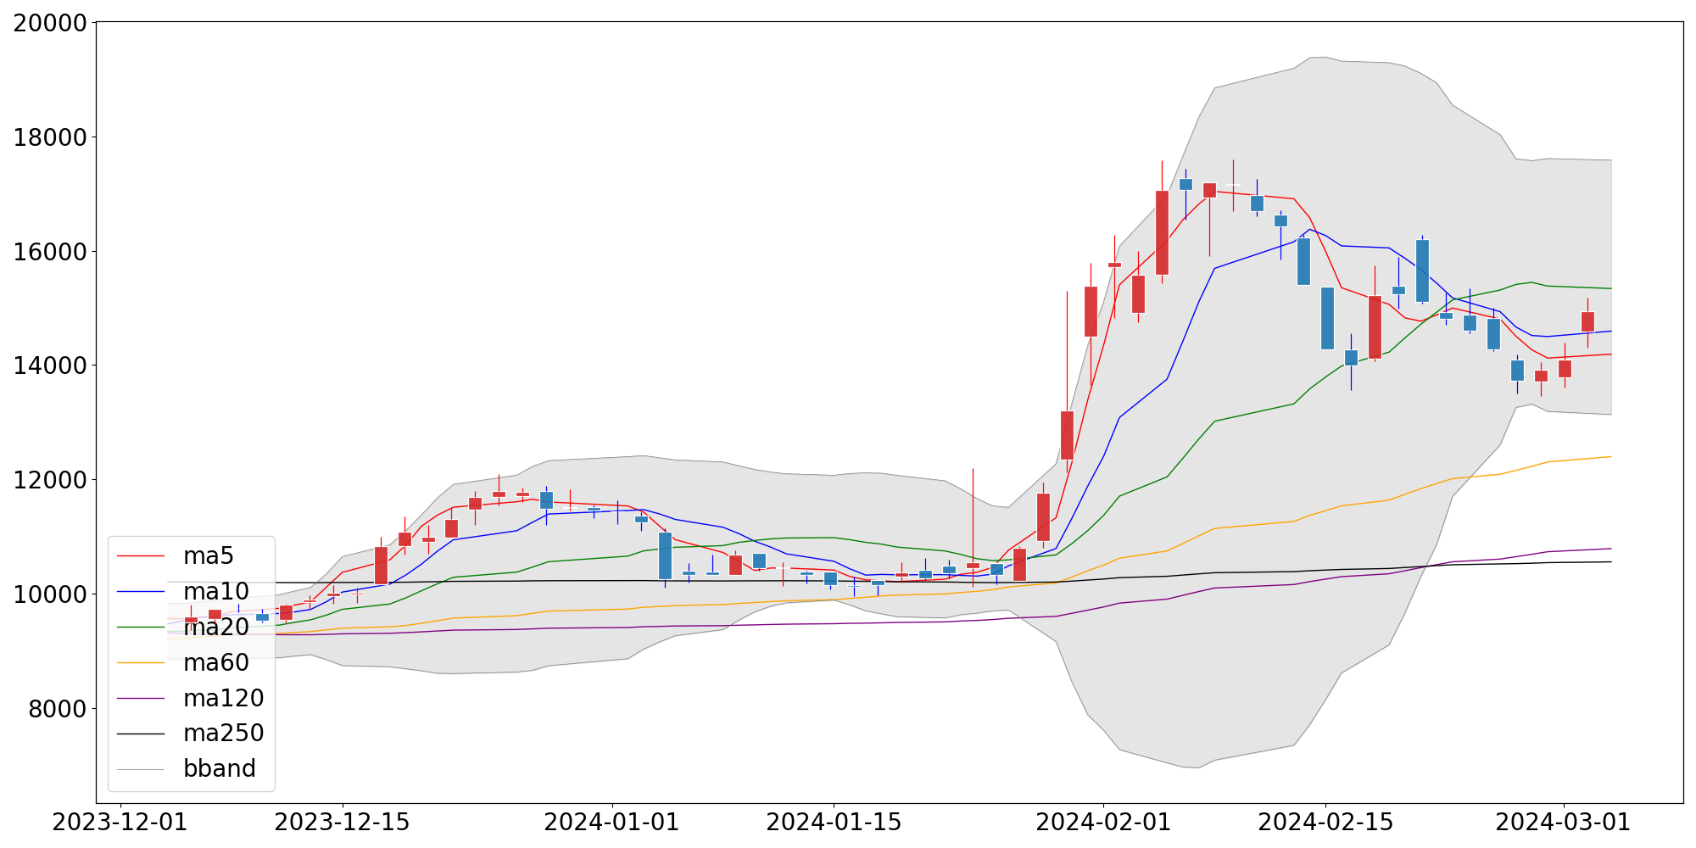Click the 12000 y-axis label
The height and width of the screenshot is (848, 1696).
(50, 480)
